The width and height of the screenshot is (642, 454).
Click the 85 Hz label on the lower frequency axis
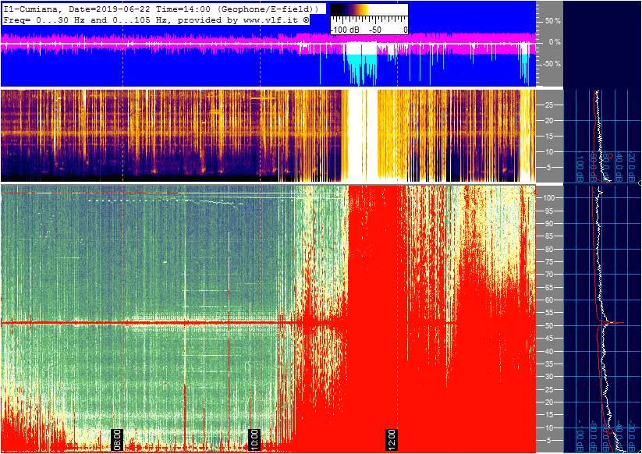tap(549, 236)
